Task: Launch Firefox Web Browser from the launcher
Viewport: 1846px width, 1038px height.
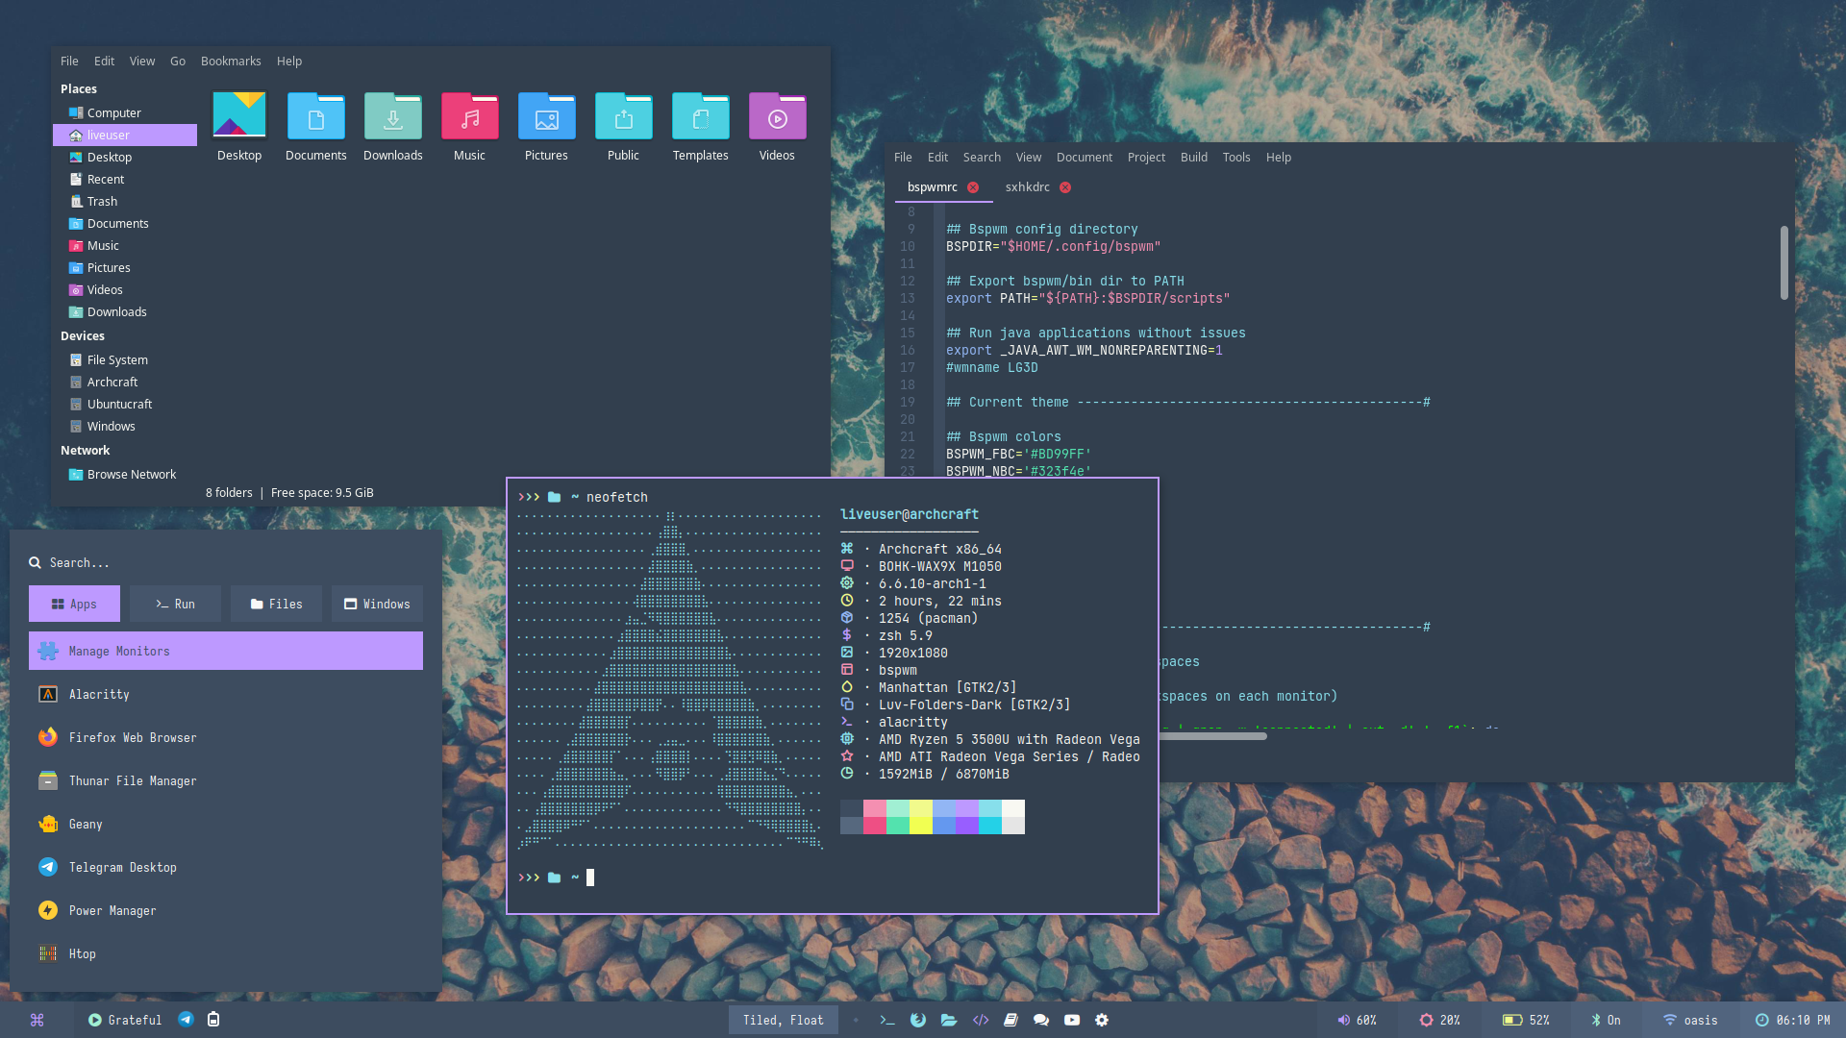Action: (x=132, y=737)
